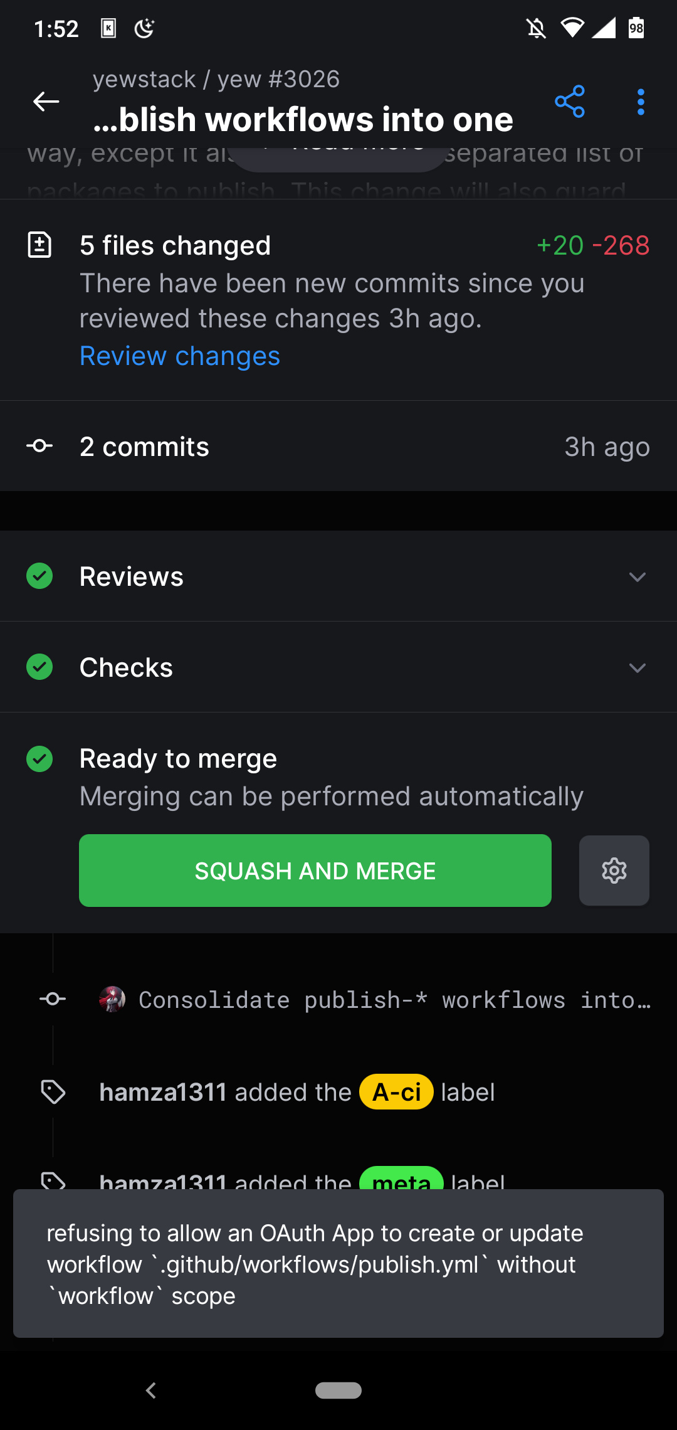Open the merge options gear next to Squash
Viewport: 677px width, 1430px height.
point(614,871)
